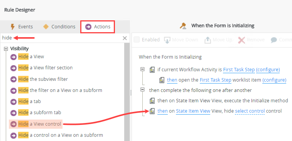Image resolution: width=292 pixels, height=141 pixels.
Task: Switch to the Events tab
Action: click(21, 27)
